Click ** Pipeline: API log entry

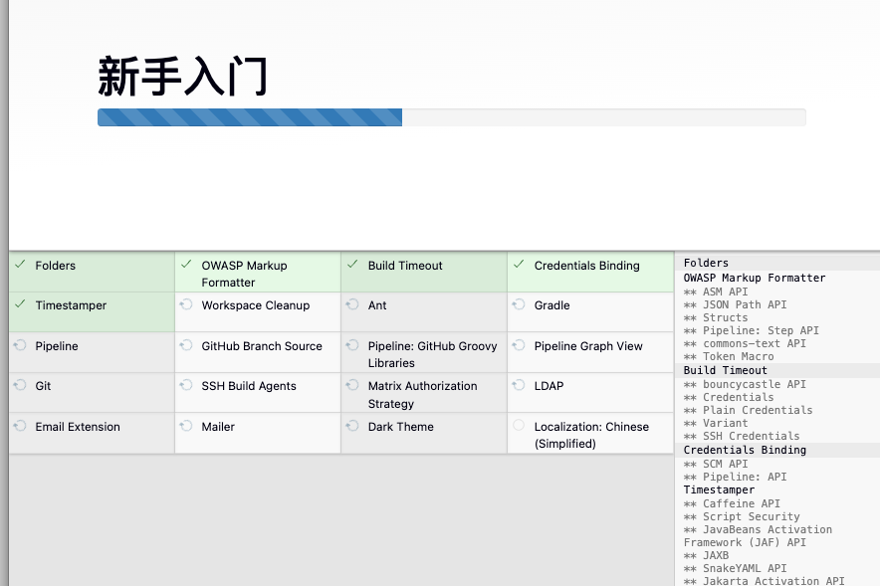point(736,477)
